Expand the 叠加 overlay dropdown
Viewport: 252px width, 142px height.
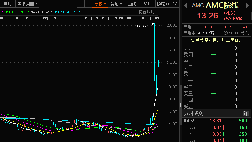[117, 4]
